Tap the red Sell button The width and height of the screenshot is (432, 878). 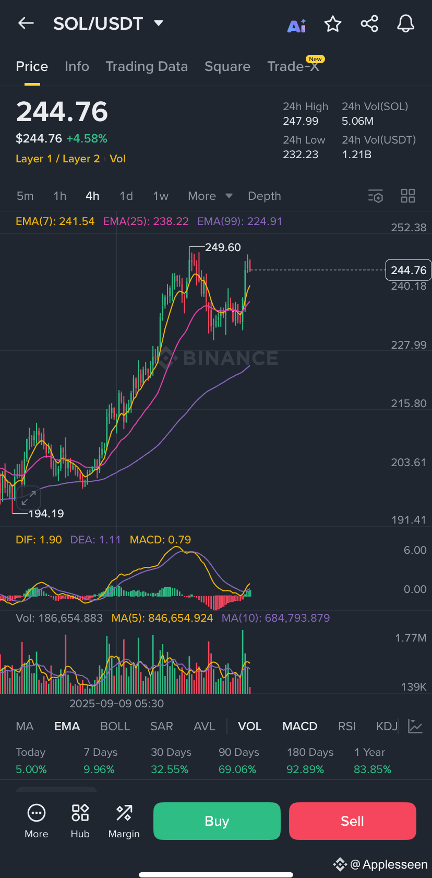[353, 821]
